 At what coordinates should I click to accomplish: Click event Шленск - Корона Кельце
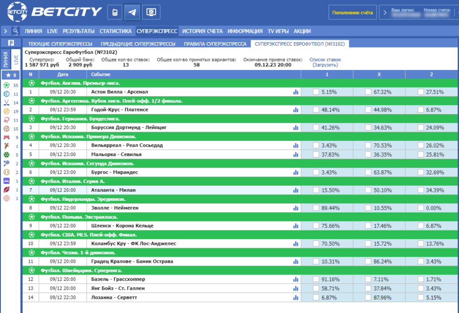point(122,226)
